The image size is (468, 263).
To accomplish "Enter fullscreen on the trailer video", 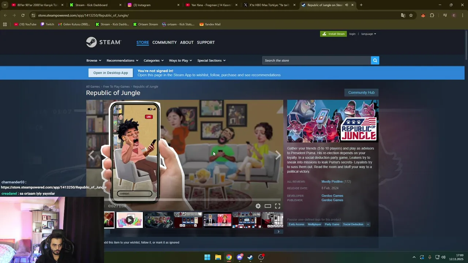I will pos(278,206).
